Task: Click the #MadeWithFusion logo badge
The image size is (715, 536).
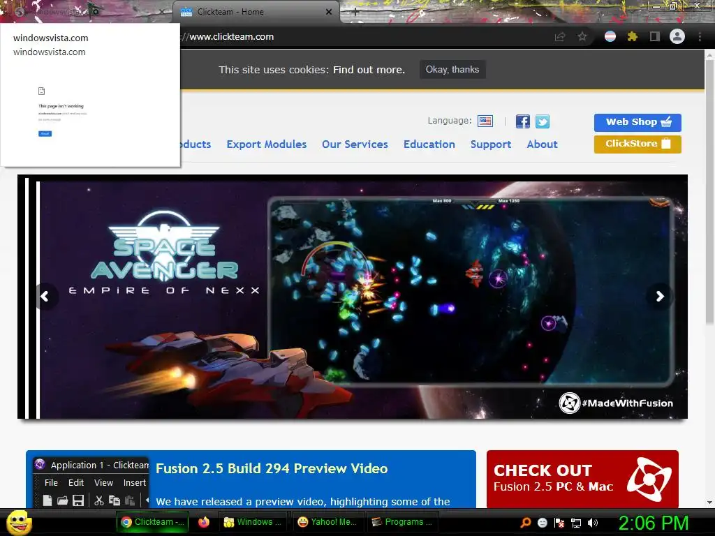Action: pos(616,403)
